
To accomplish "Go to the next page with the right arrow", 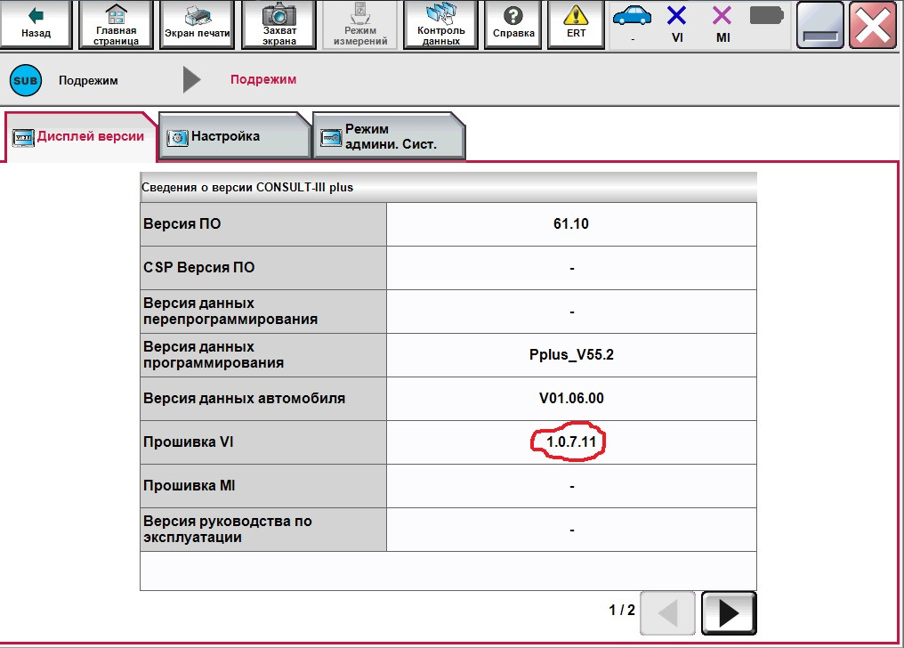I will pos(729,612).
